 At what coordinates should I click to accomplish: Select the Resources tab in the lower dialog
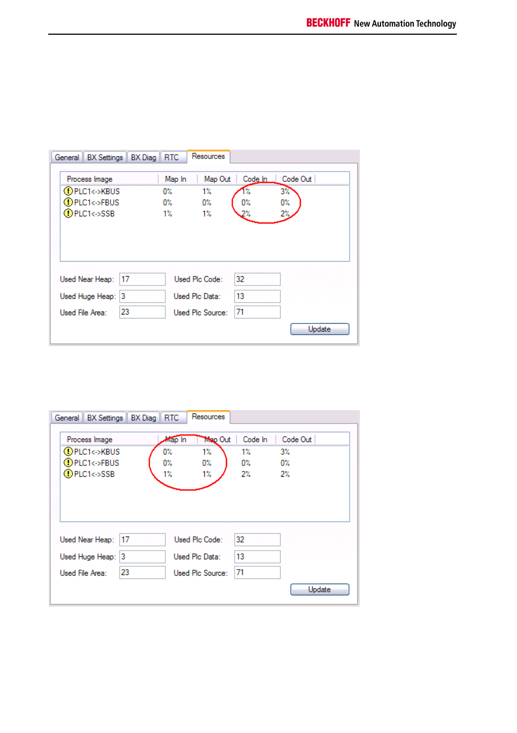click(209, 417)
